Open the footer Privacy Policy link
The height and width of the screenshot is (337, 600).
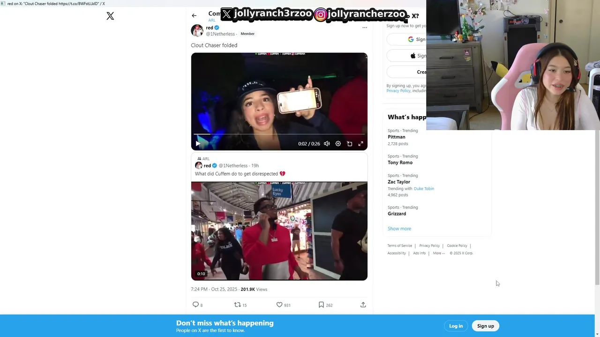[429, 246]
